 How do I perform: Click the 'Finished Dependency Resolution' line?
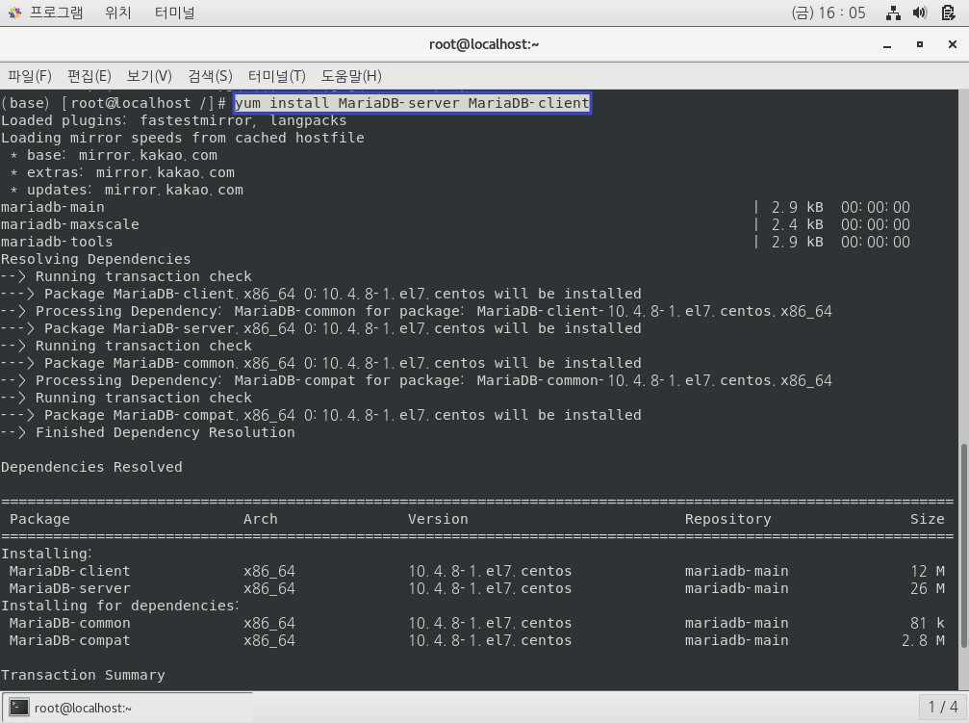tap(147, 432)
